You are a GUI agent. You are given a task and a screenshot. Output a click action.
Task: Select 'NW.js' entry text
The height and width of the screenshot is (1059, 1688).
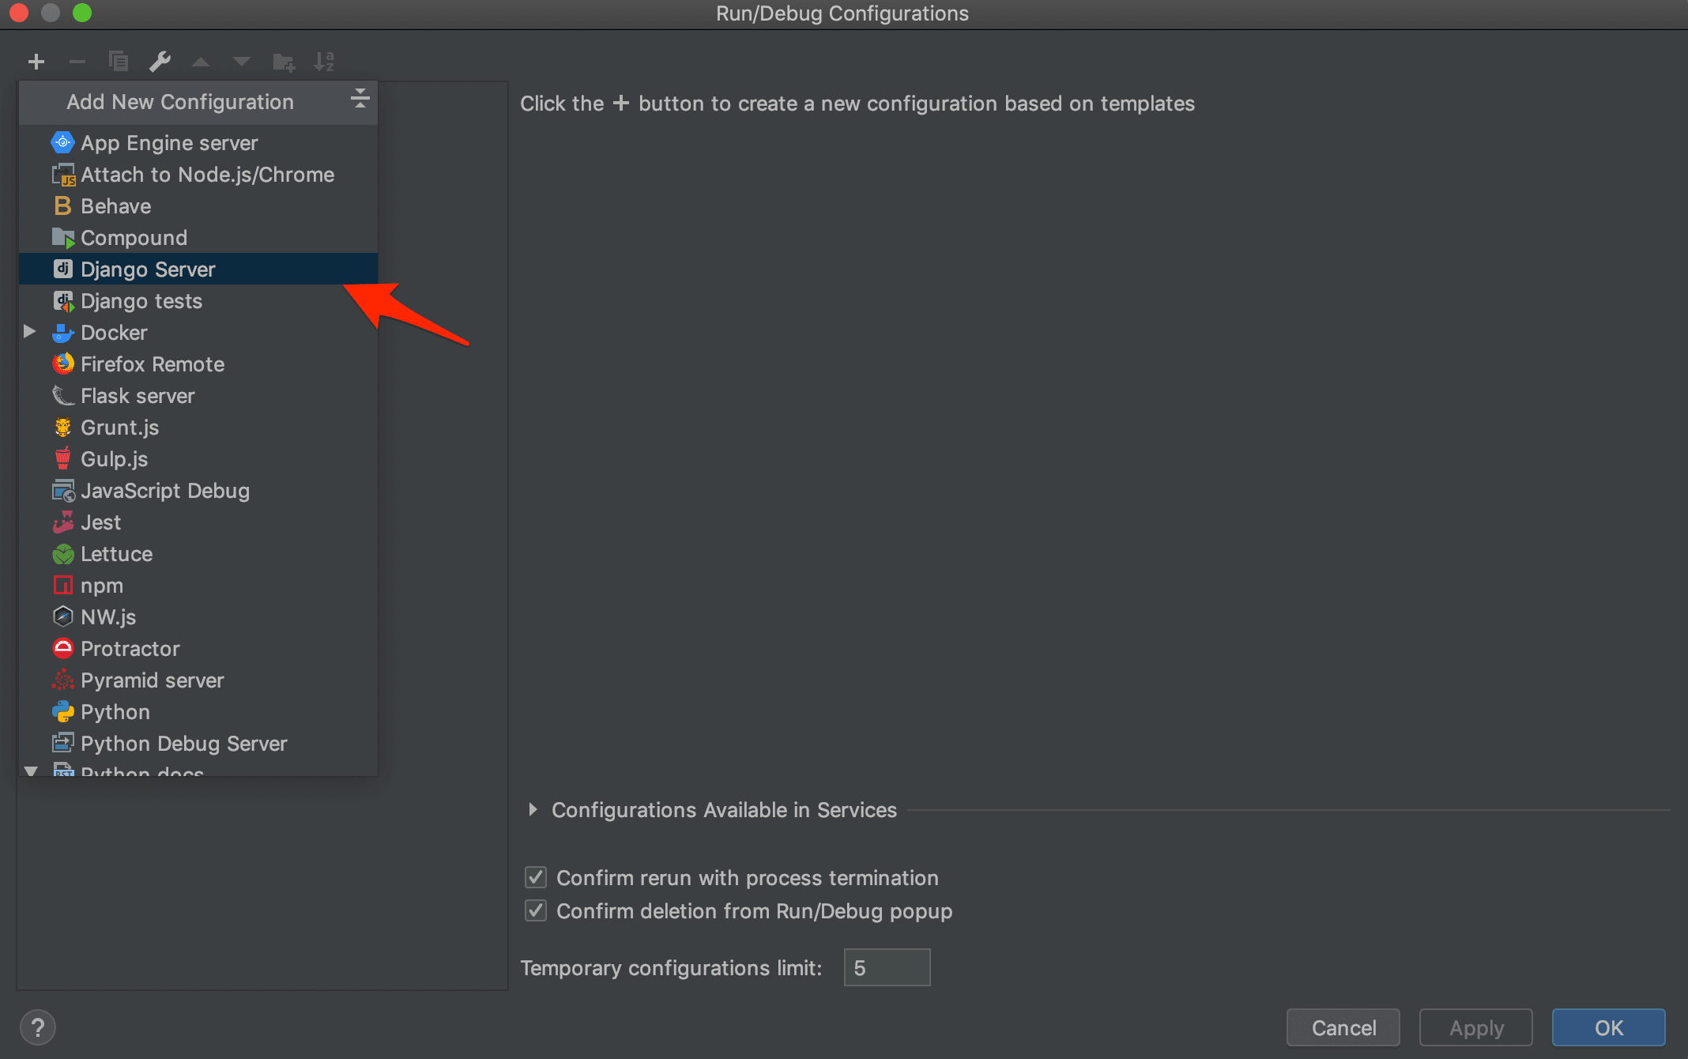(x=108, y=617)
